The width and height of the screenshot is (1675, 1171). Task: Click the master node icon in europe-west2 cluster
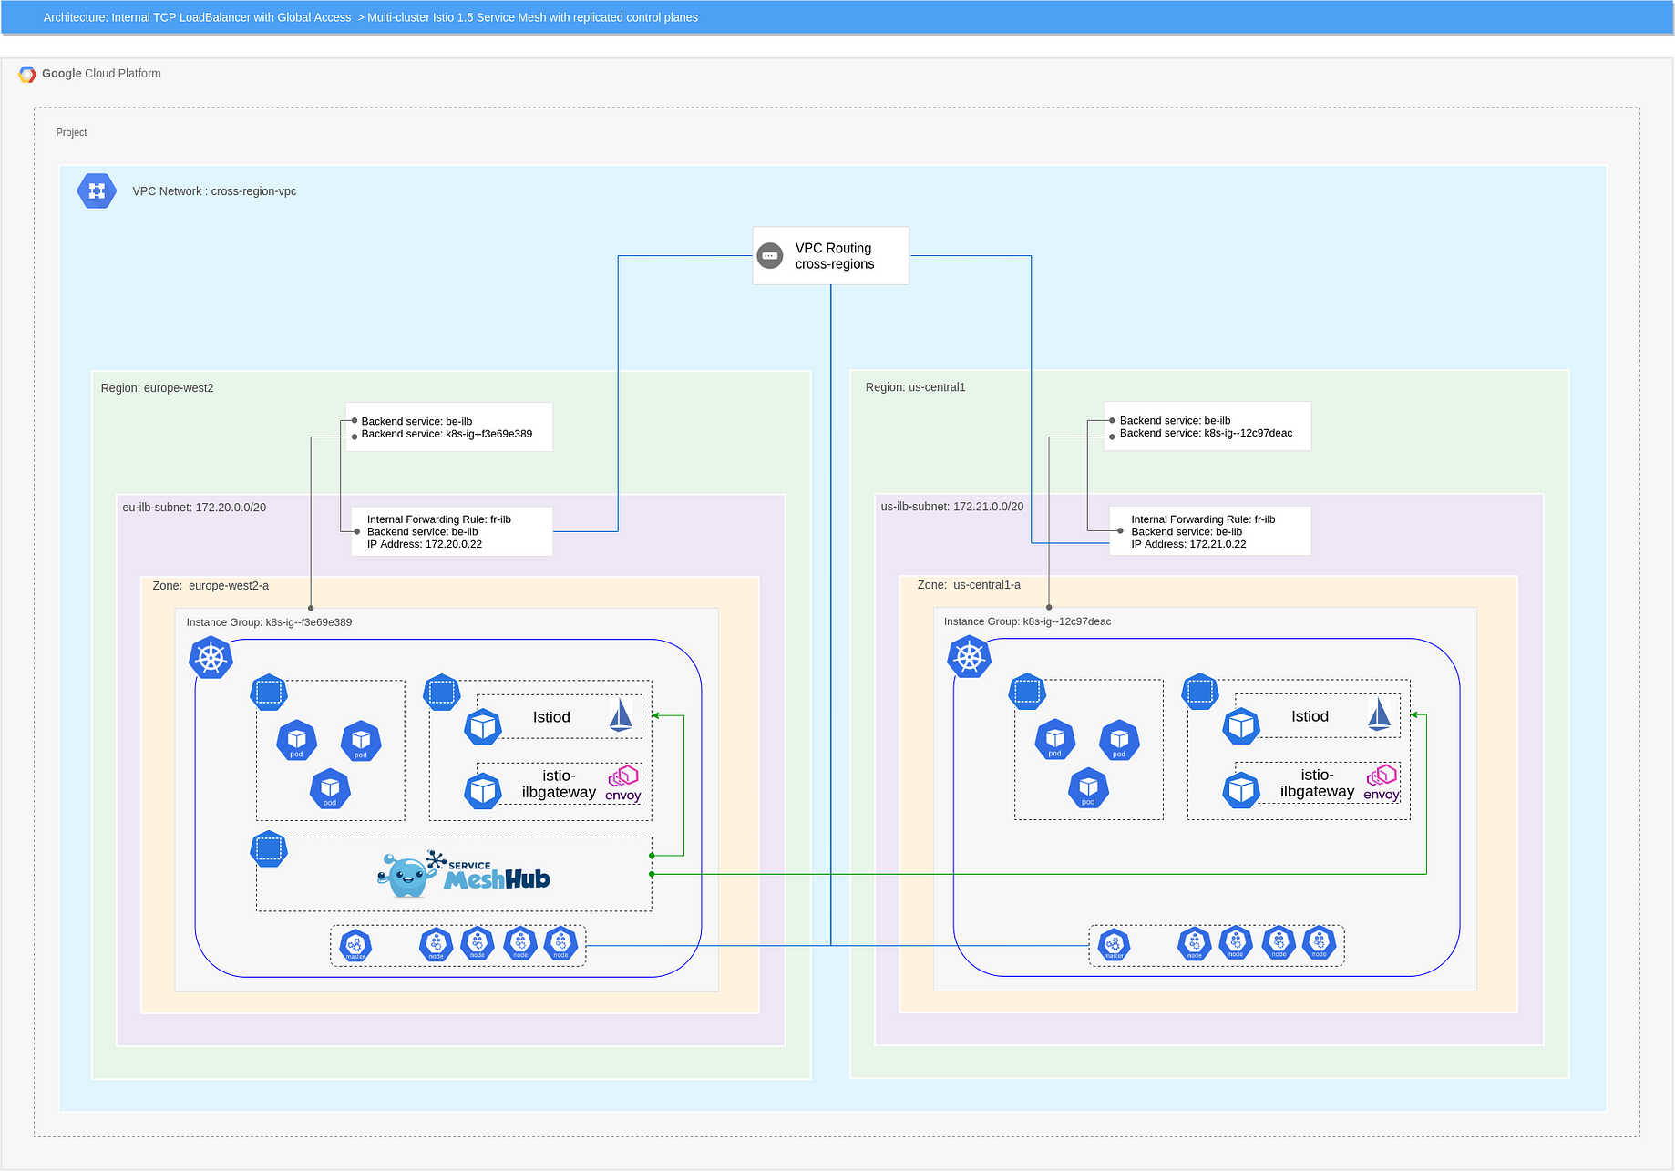[x=355, y=945]
